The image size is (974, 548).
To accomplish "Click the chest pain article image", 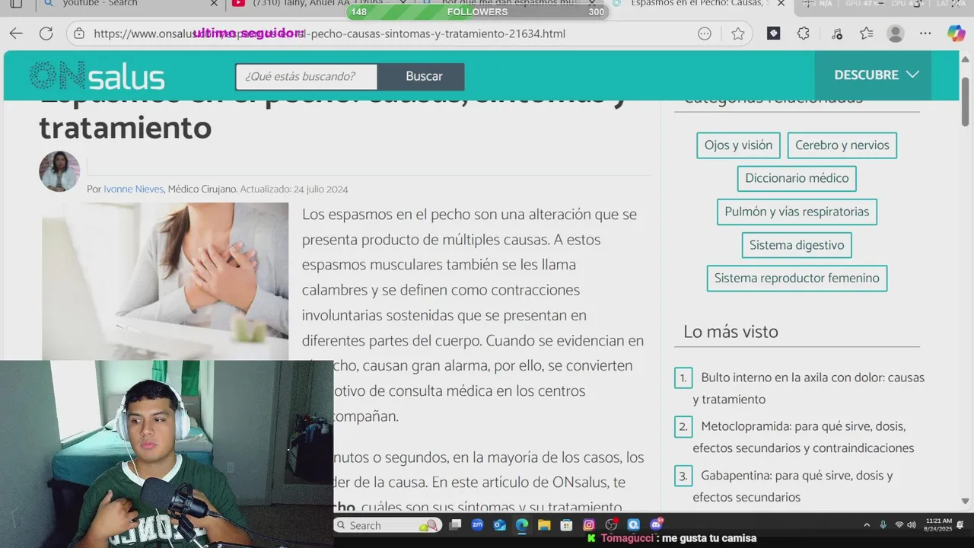I will [165, 281].
